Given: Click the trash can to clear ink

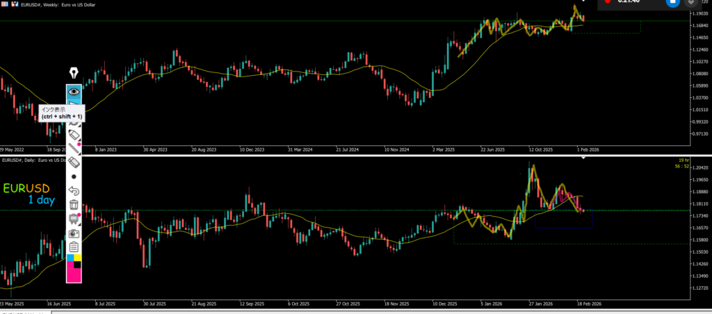Looking at the screenshot, I should pyautogui.click(x=74, y=205).
